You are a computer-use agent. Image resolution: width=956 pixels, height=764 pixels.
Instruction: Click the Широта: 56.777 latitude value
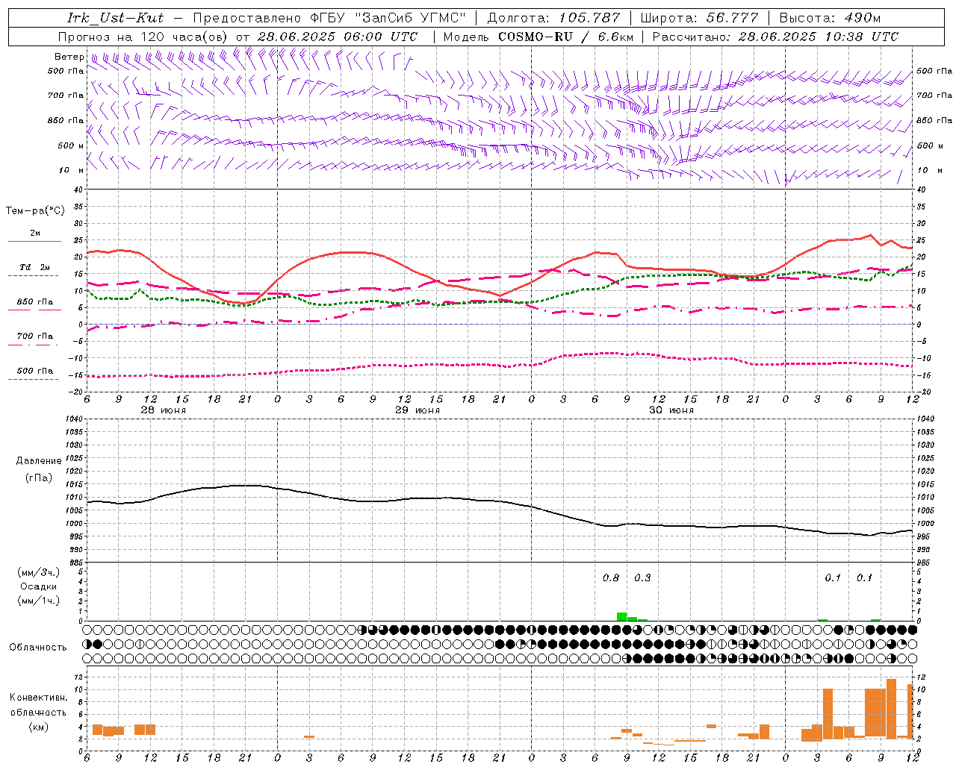coord(699,18)
